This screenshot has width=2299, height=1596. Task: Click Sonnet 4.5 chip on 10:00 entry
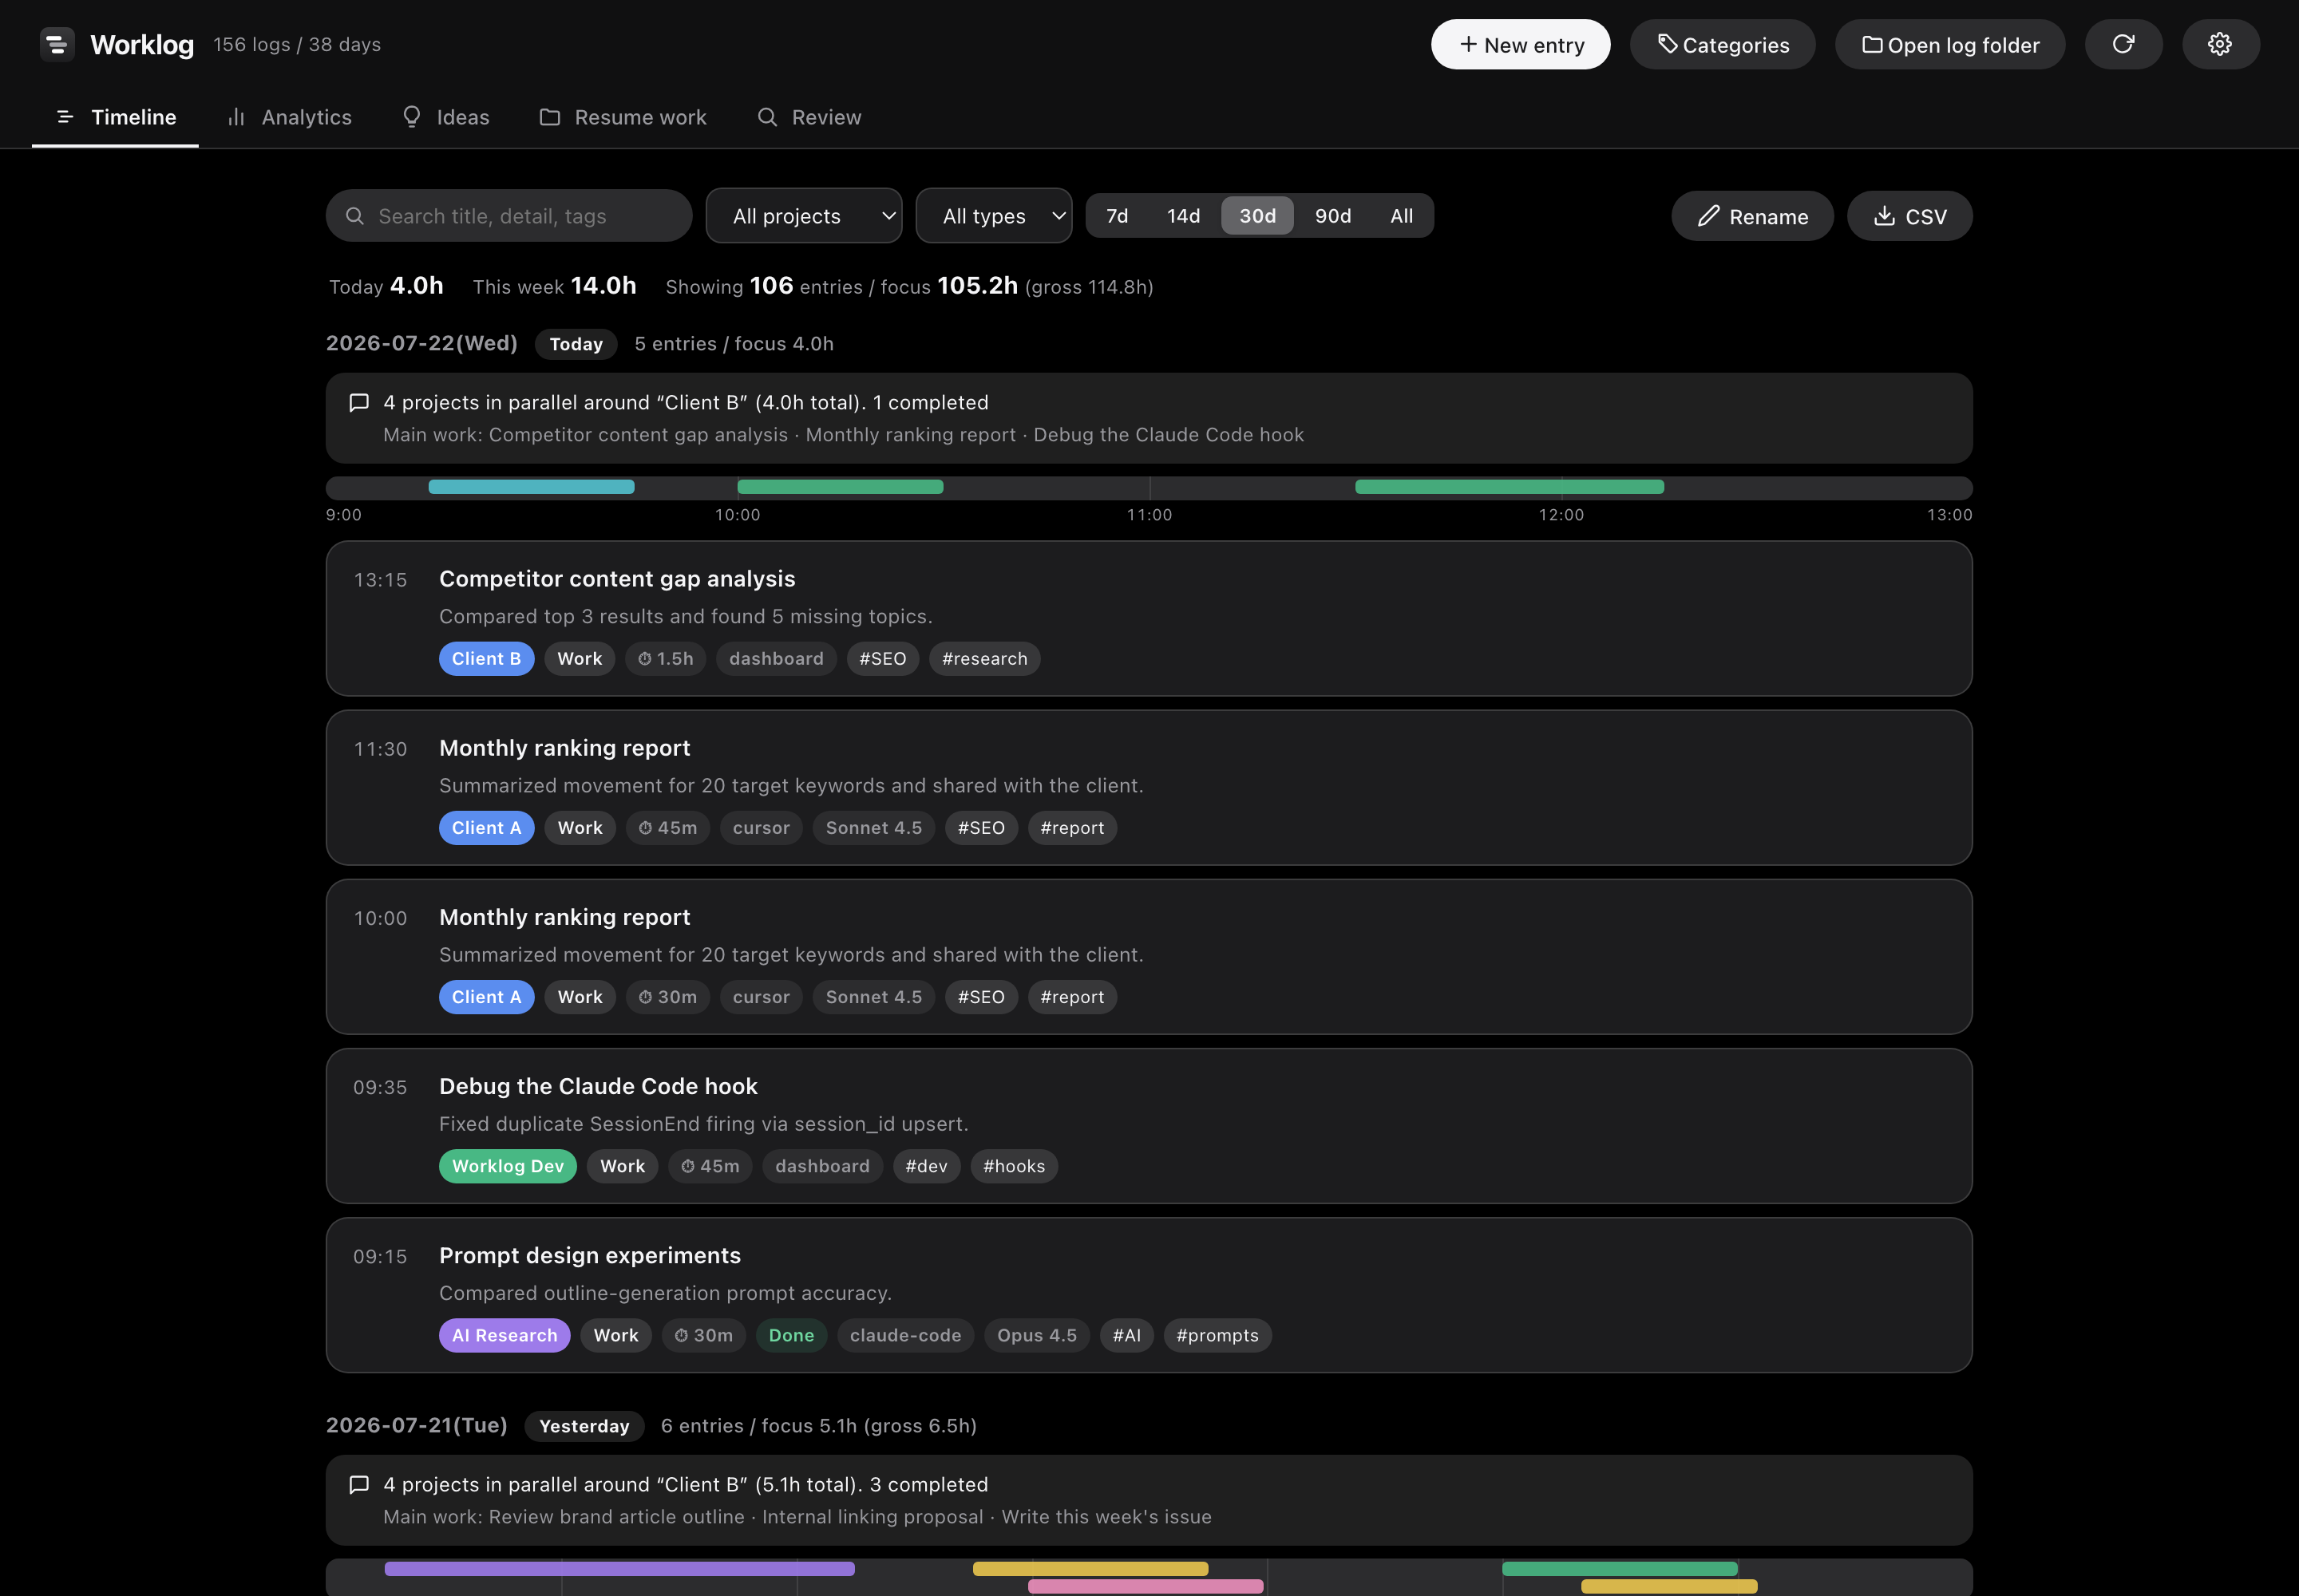(x=873, y=997)
